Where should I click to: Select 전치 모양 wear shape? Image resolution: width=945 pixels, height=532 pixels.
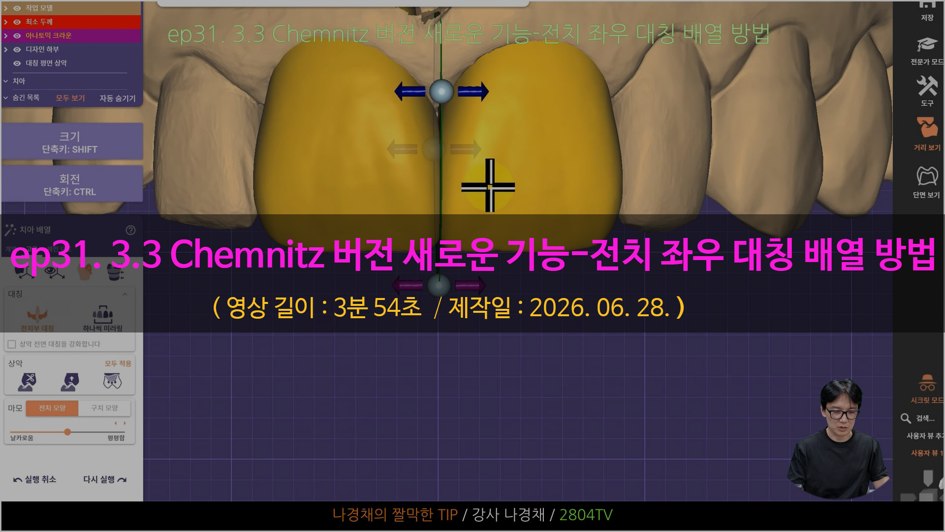tap(52, 408)
